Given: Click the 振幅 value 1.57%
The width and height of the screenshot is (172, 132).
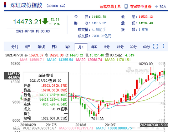Looking at the screenshot, I should tap(143, 30).
